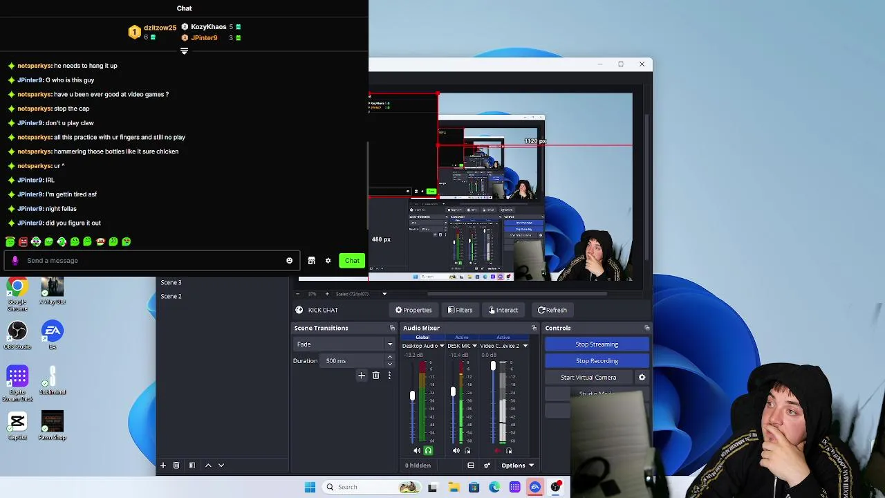Add a configurable scene transition
The width and height of the screenshot is (885, 498).
[361, 376]
